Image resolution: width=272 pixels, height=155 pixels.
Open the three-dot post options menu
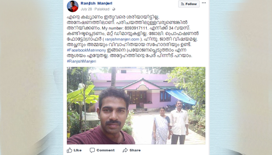204,3
